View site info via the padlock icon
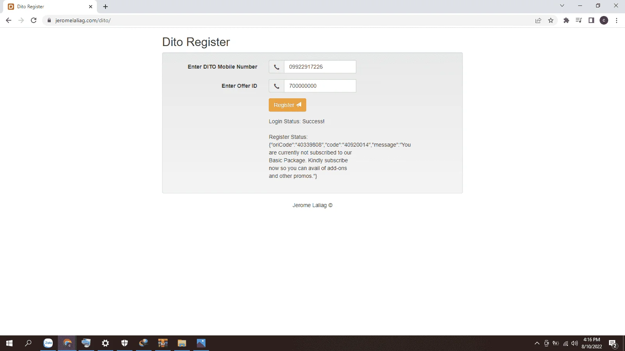 click(49, 20)
